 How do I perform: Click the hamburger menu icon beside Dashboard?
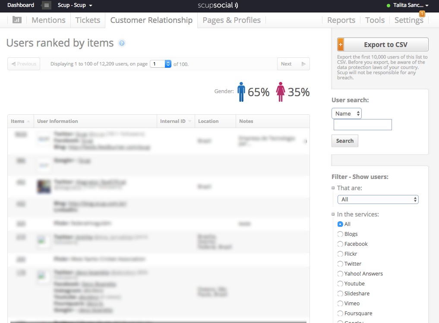click(x=47, y=5)
